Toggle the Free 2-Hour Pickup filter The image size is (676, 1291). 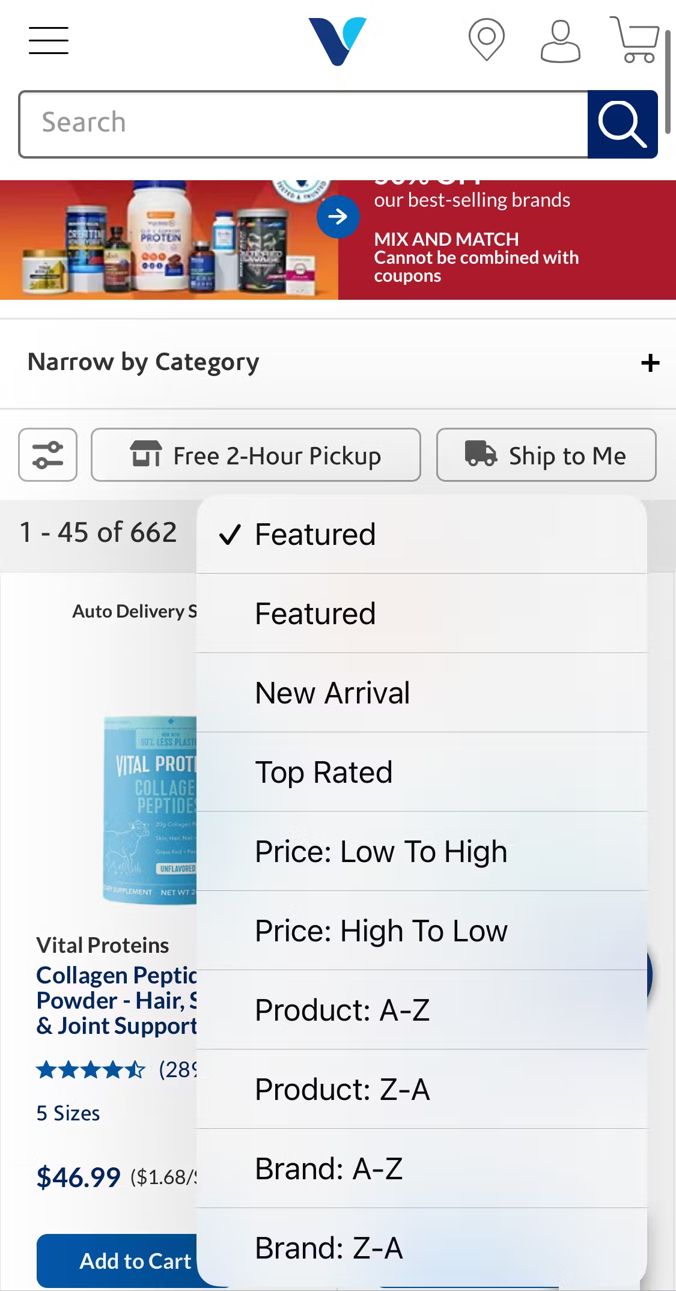click(x=255, y=455)
